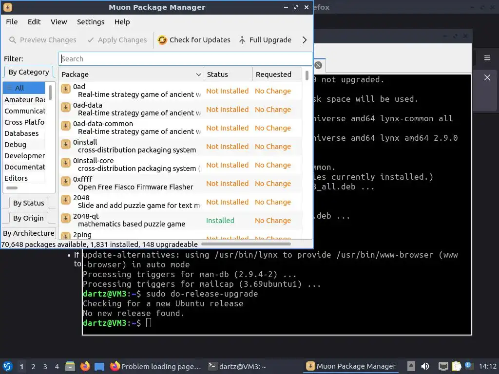Open the Settings menu
This screenshot has width=499, height=374.
91,22
